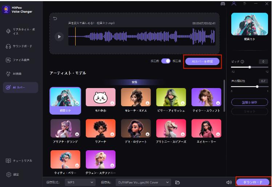Select the アリアナ・グランデ model thumbnail

pos(65,128)
